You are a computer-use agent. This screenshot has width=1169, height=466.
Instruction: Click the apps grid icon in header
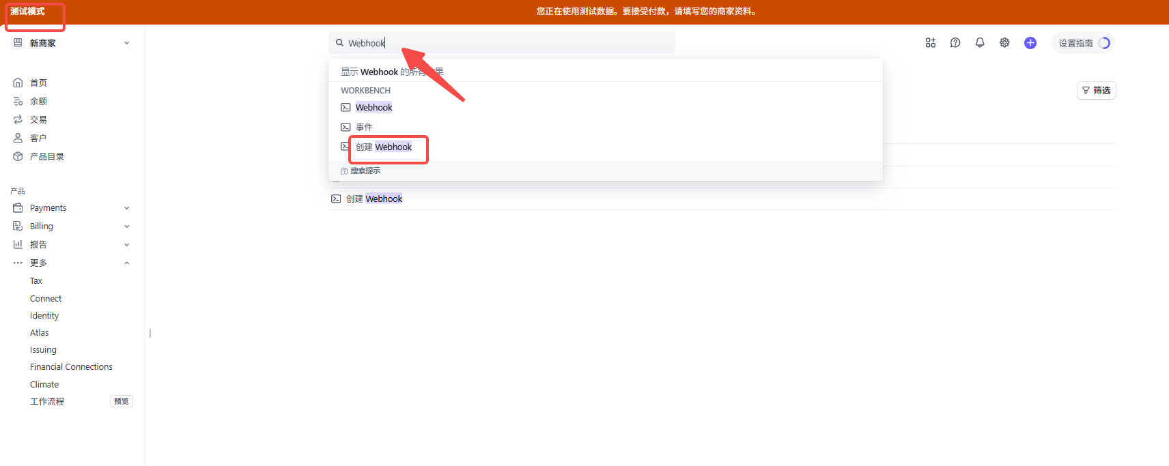point(930,43)
